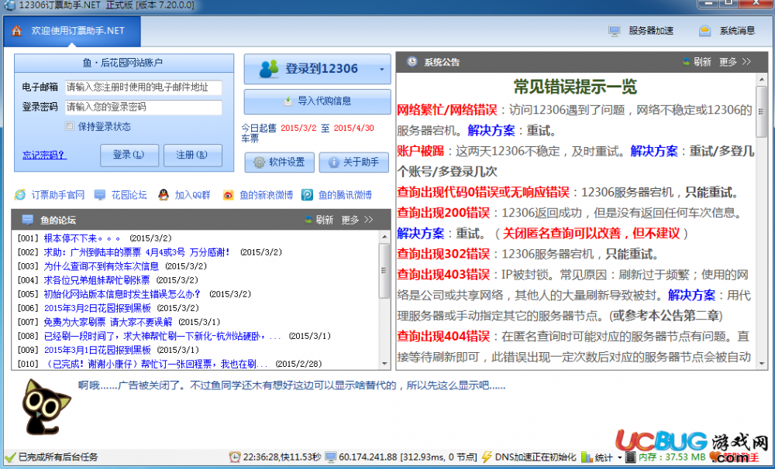Viewport: 775px width, 469px height.
Task: Click the home icon on welcome tab
Action: (17, 31)
